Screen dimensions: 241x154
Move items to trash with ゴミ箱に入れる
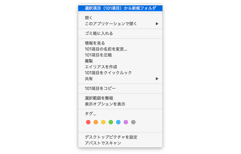(x=99, y=33)
